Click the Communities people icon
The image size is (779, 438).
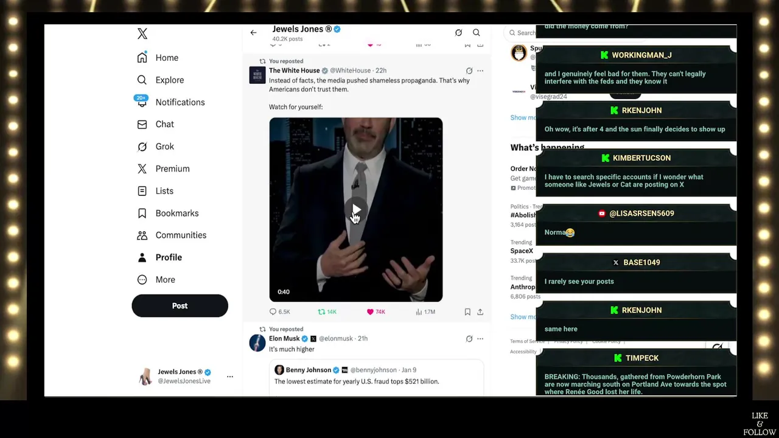click(142, 235)
